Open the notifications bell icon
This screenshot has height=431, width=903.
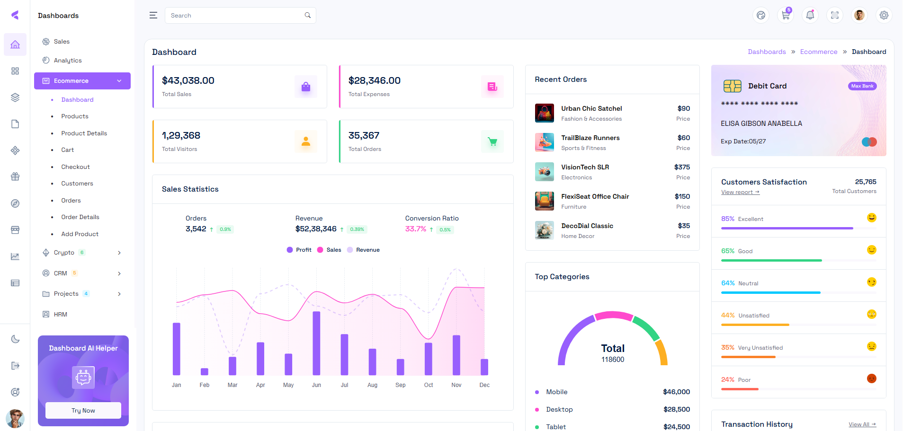(810, 15)
